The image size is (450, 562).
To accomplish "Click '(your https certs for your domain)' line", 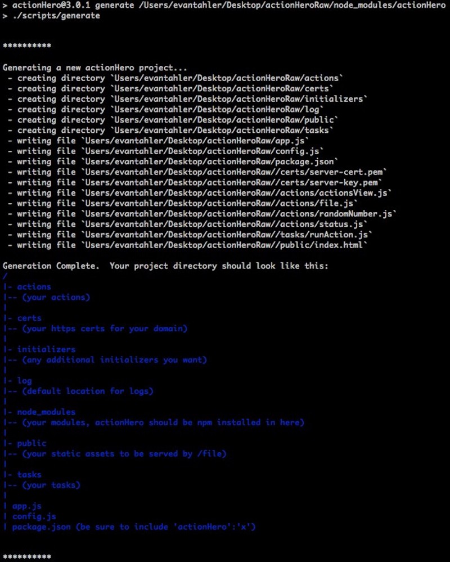I will click(x=95, y=329).
